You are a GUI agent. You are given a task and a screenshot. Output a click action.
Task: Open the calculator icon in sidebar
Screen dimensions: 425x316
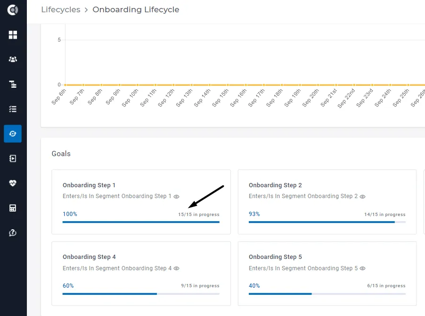tap(13, 208)
